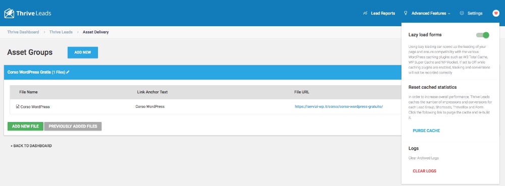Screen dimensions: 505x186
Task: Edit Corso WordPress Gratis group name pencil
Action: click(68, 72)
